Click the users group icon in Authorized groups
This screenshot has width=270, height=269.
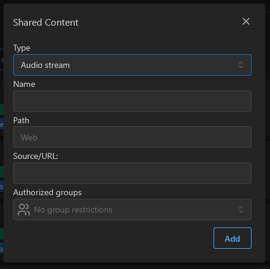pos(24,209)
